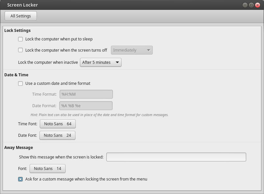The image size is (264, 194).
Task: Click the Away Message section heading
Action: 18,148
